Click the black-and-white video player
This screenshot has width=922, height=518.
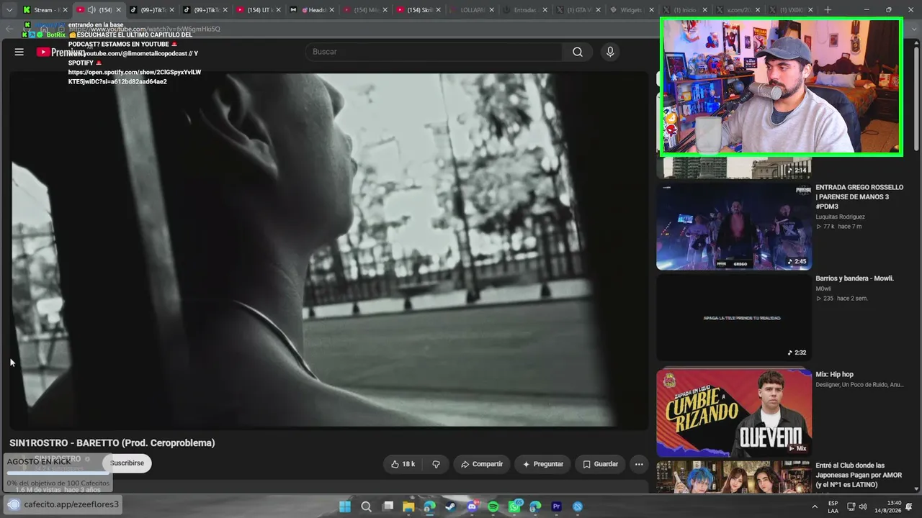pos(329,250)
